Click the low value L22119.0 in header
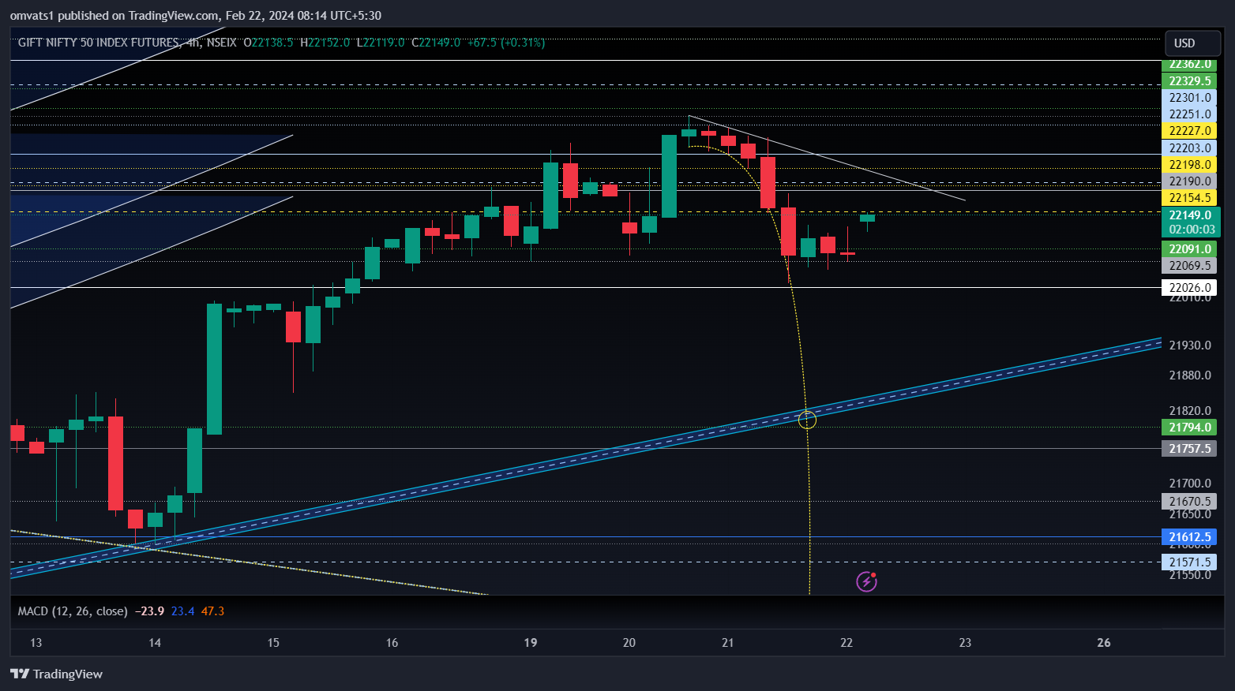Image resolution: width=1235 pixels, height=691 pixels. [x=381, y=43]
